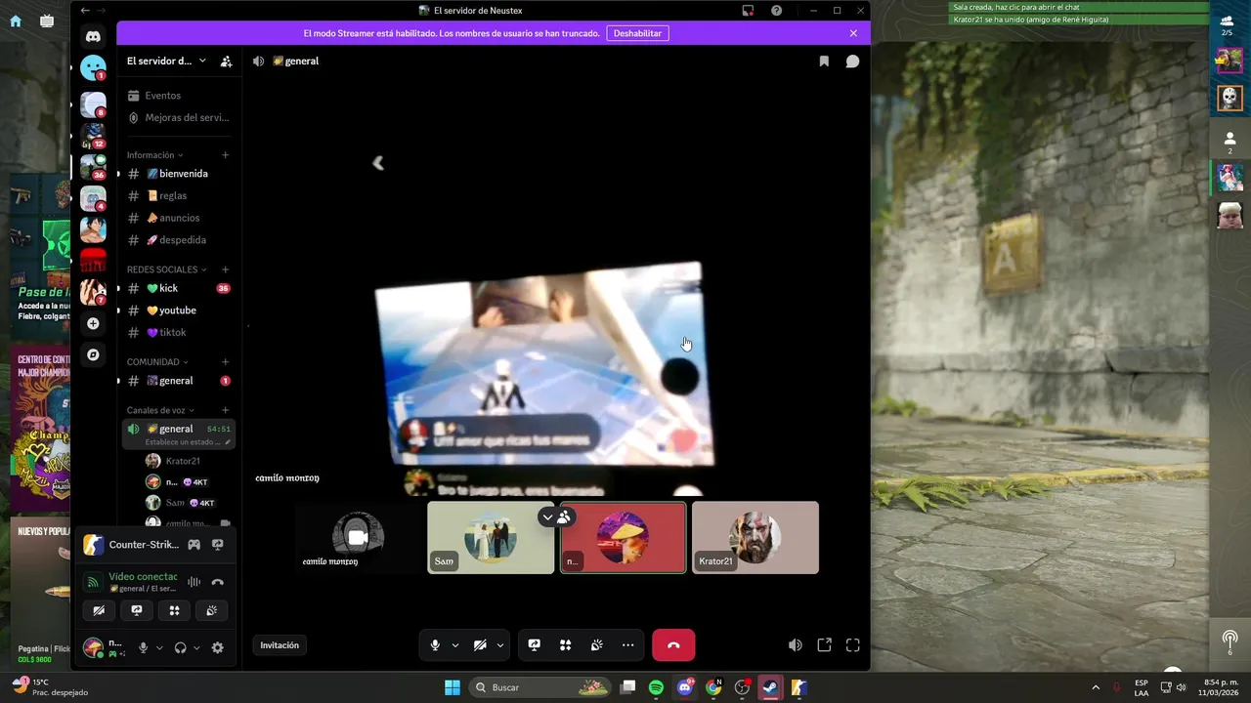Viewport: 1251px width, 703px height.
Task: Open the soundboard icon in the bottom call bar
Action: [x=597, y=645]
